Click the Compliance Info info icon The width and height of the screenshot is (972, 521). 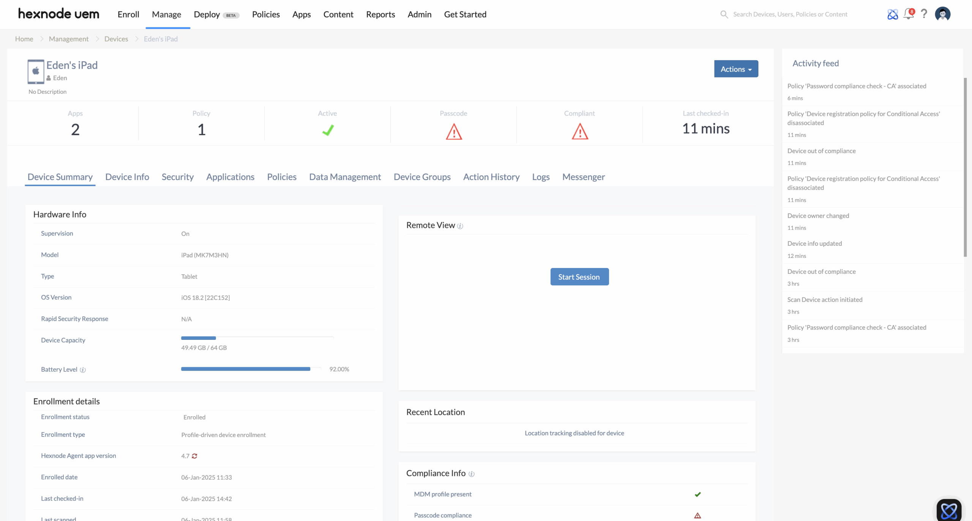(x=472, y=474)
